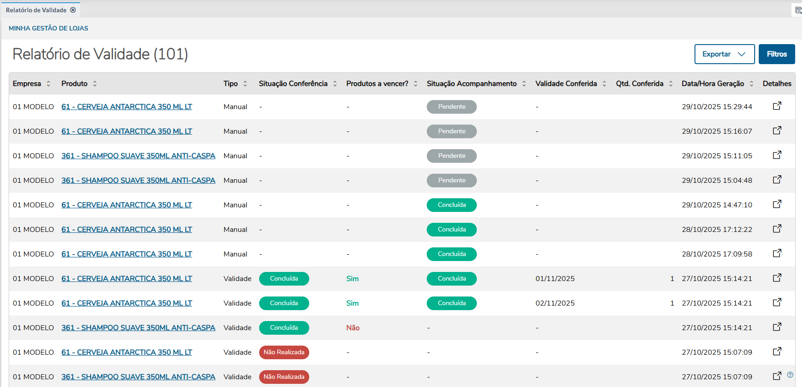Sort table by Situação Conferência
Viewport: 802px width, 387px height.
(x=335, y=84)
